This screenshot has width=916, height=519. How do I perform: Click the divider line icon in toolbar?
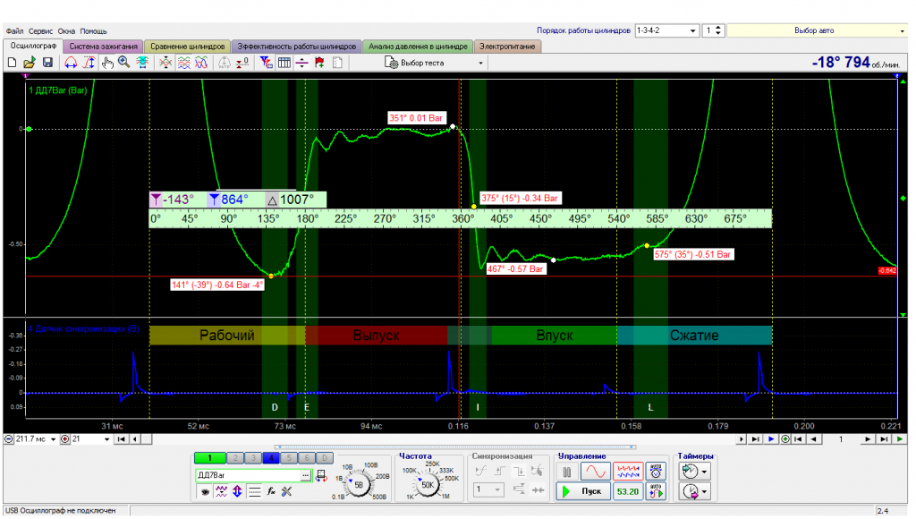(x=301, y=63)
